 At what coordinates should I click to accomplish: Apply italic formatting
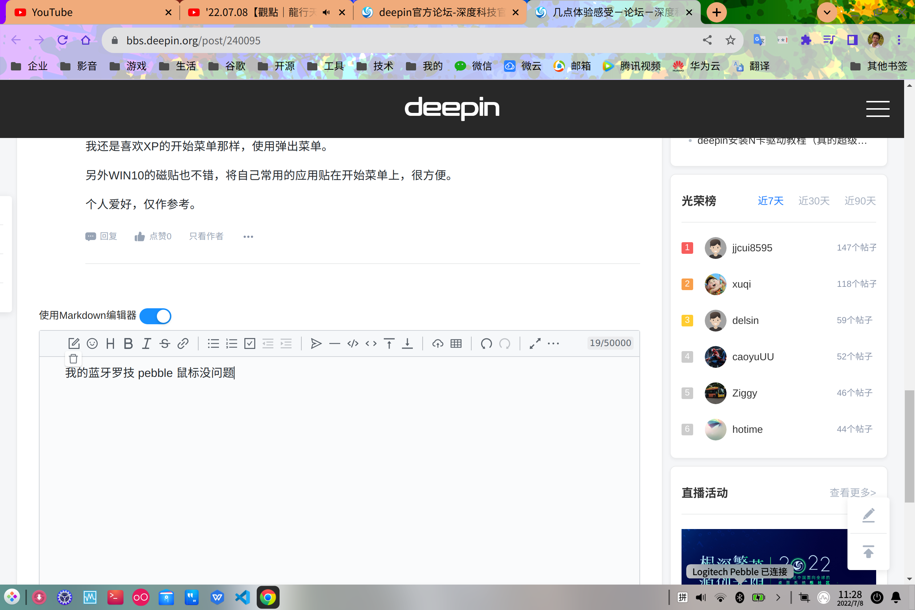click(x=146, y=343)
